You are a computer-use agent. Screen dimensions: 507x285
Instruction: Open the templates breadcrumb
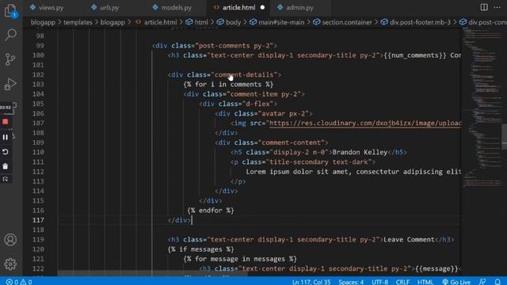pos(78,22)
